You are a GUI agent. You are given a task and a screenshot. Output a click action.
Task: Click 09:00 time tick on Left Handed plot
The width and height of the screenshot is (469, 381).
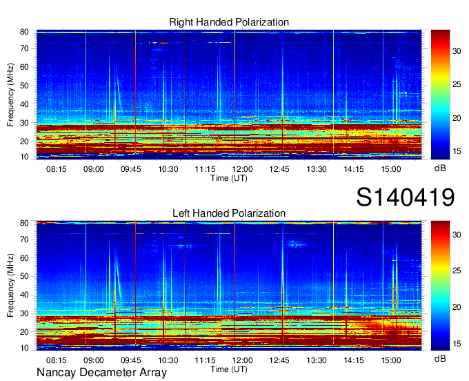pos(93,360)
